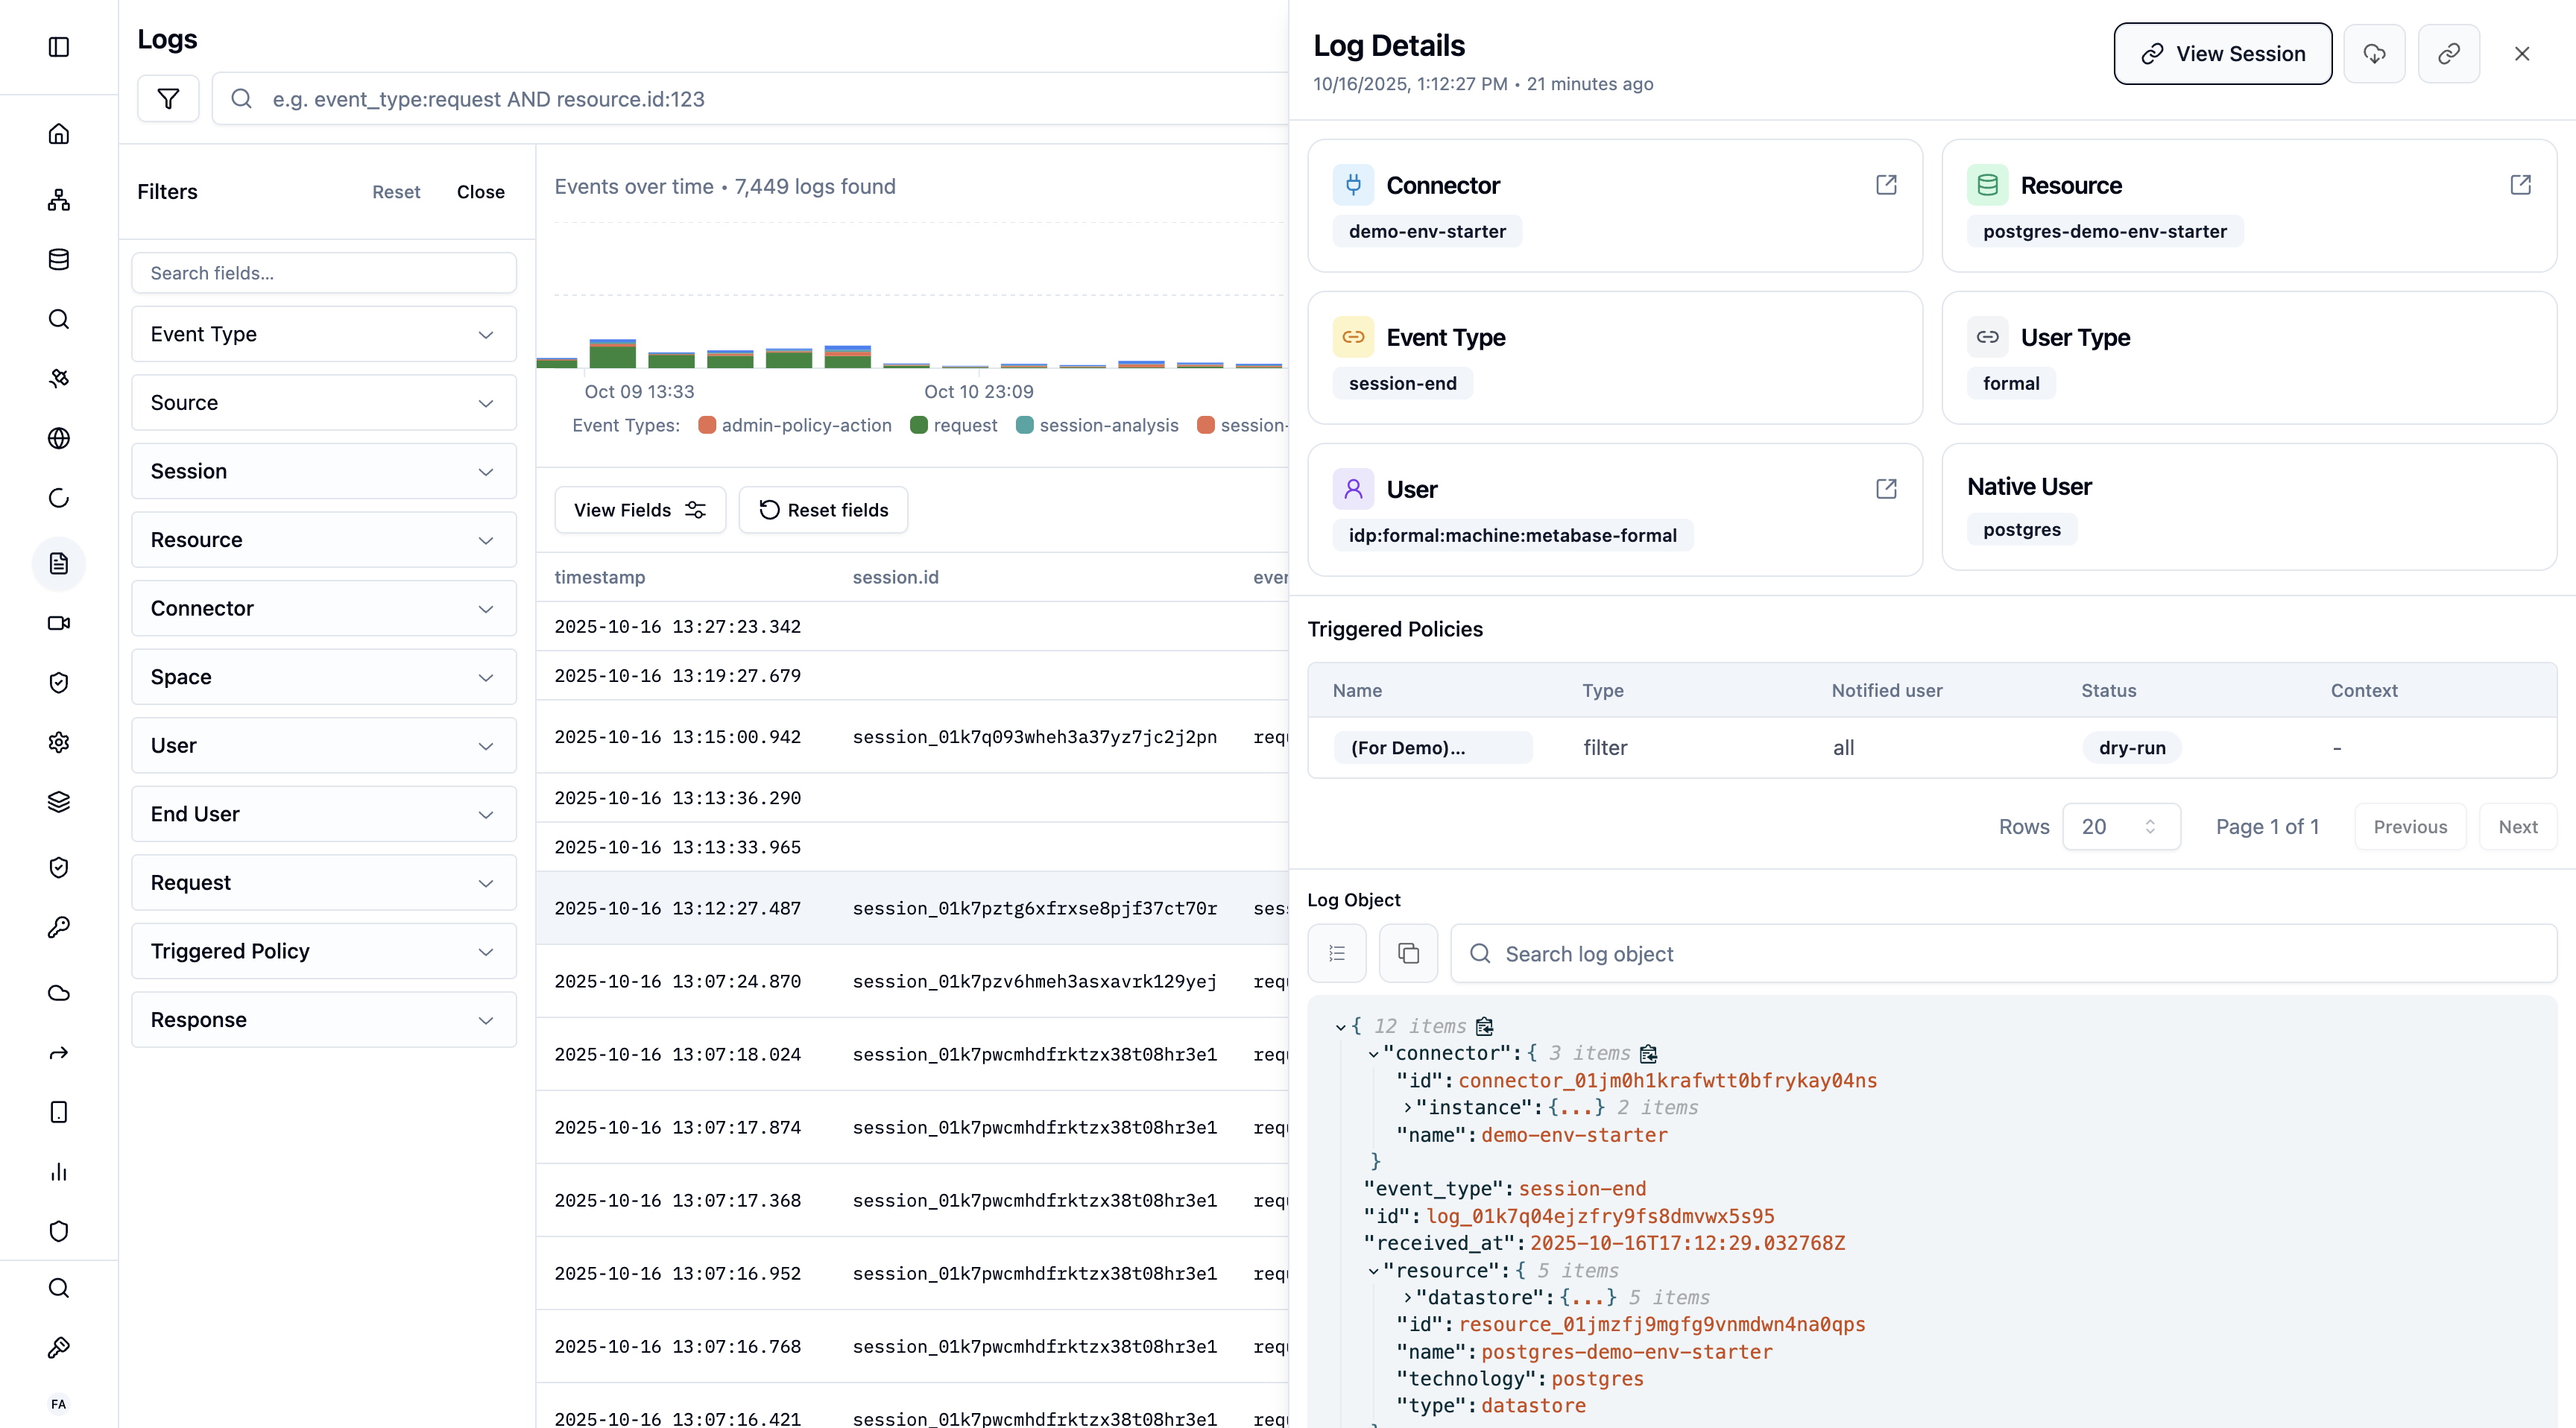Expand the "datastore" JSON node
This screenshot has height=1428, width=2576.
click(1408, 1297)
